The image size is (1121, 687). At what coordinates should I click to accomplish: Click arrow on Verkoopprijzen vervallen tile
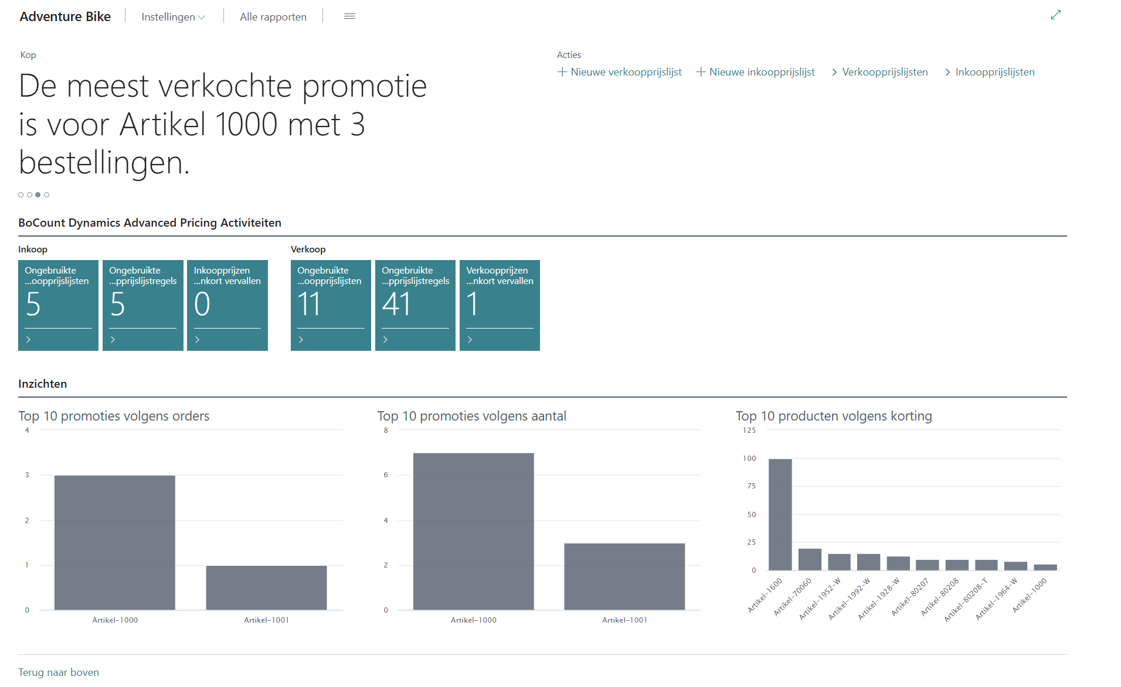pyautogui.click(x=470, y=340)
